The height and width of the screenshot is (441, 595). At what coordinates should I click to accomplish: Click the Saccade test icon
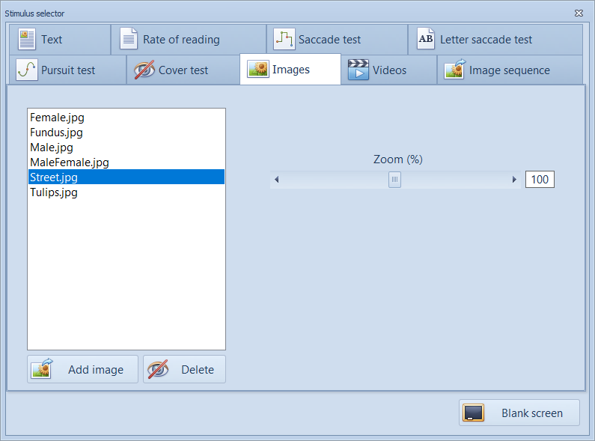click(x=284, y=39)
